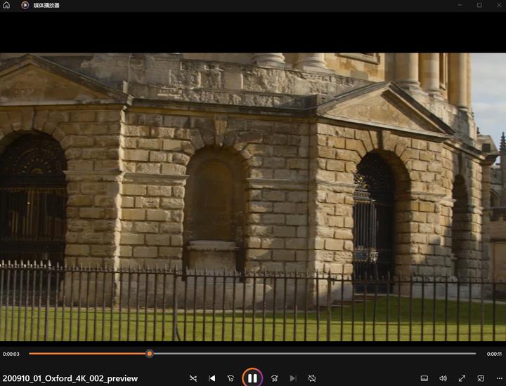The image size is (506, 386).
Task: Click the seek bar thumb
Action: tap(150, 354)
